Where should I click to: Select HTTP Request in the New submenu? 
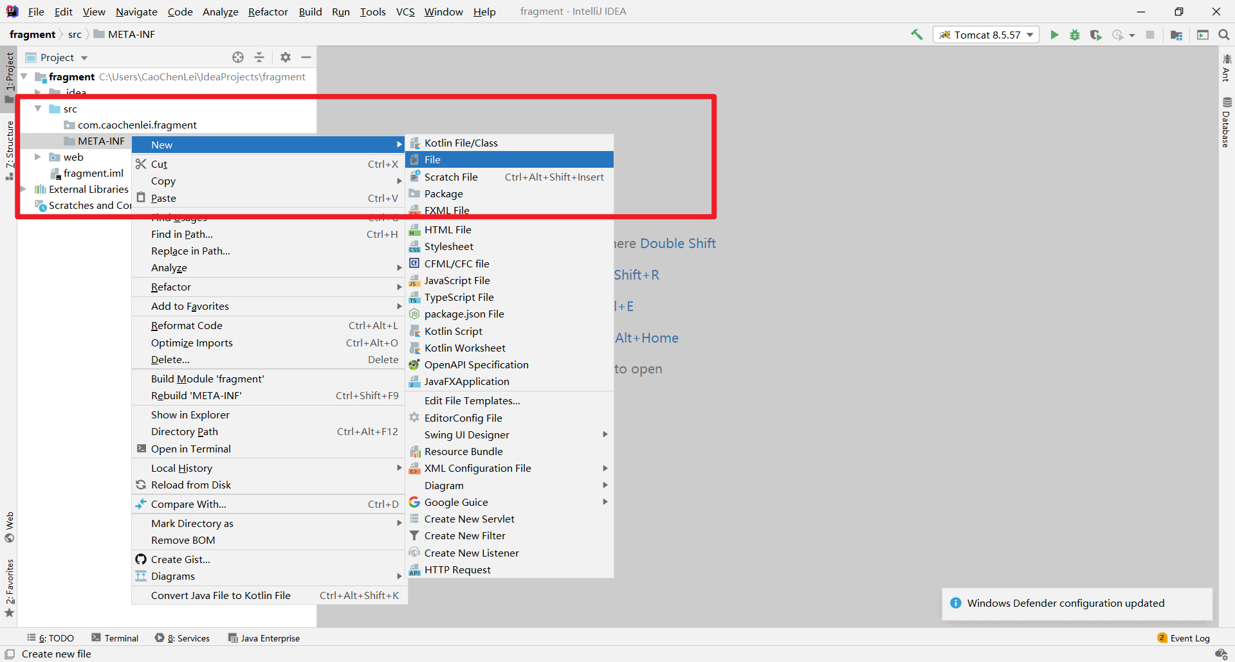[x=509, y=569]
